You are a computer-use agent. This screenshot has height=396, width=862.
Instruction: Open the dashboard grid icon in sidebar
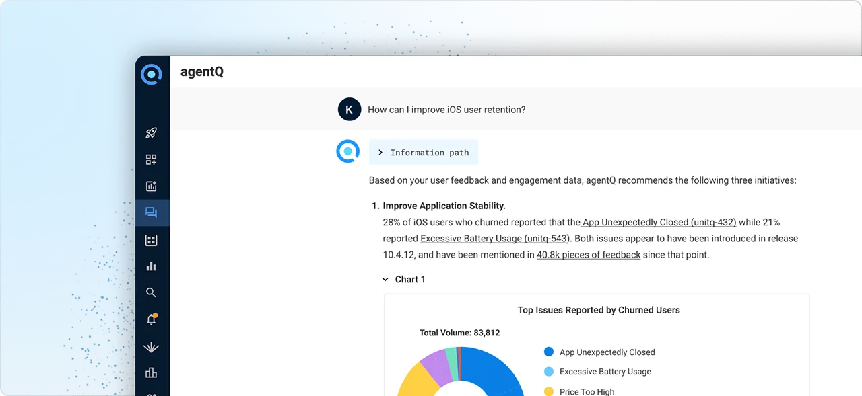tap(152, 240)
